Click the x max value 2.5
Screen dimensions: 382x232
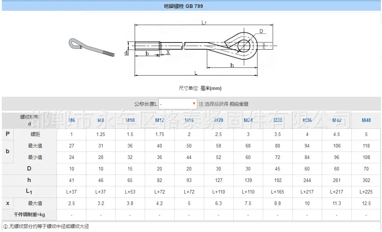(x=71, y=203)
